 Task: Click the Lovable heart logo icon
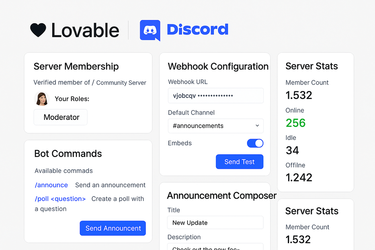(x=38, y=30)
